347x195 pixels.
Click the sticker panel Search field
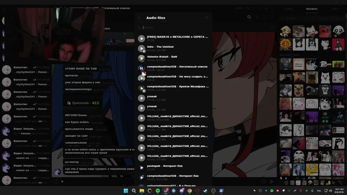click(312, 18)
